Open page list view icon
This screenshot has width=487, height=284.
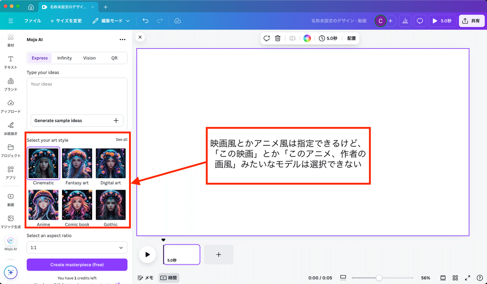(x=443, y=278)
